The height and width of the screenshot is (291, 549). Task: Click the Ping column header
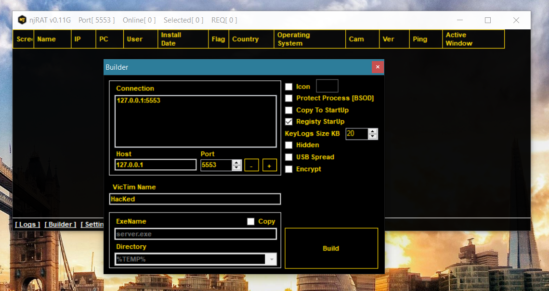[x=425, y=39]
